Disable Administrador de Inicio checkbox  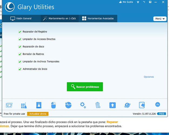pos(20,69)
